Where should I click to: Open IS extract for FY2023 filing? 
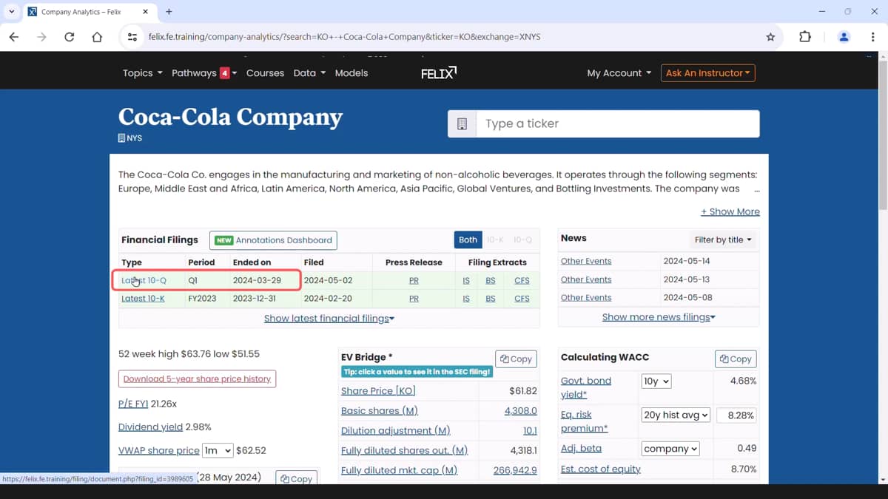point(466,299)
